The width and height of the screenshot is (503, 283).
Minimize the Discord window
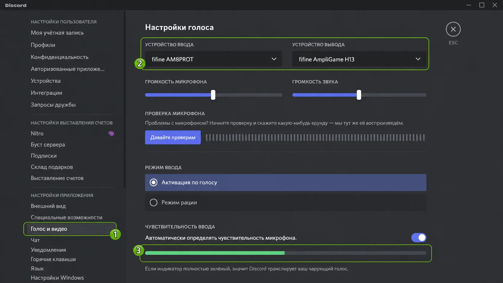click(469, 5)
